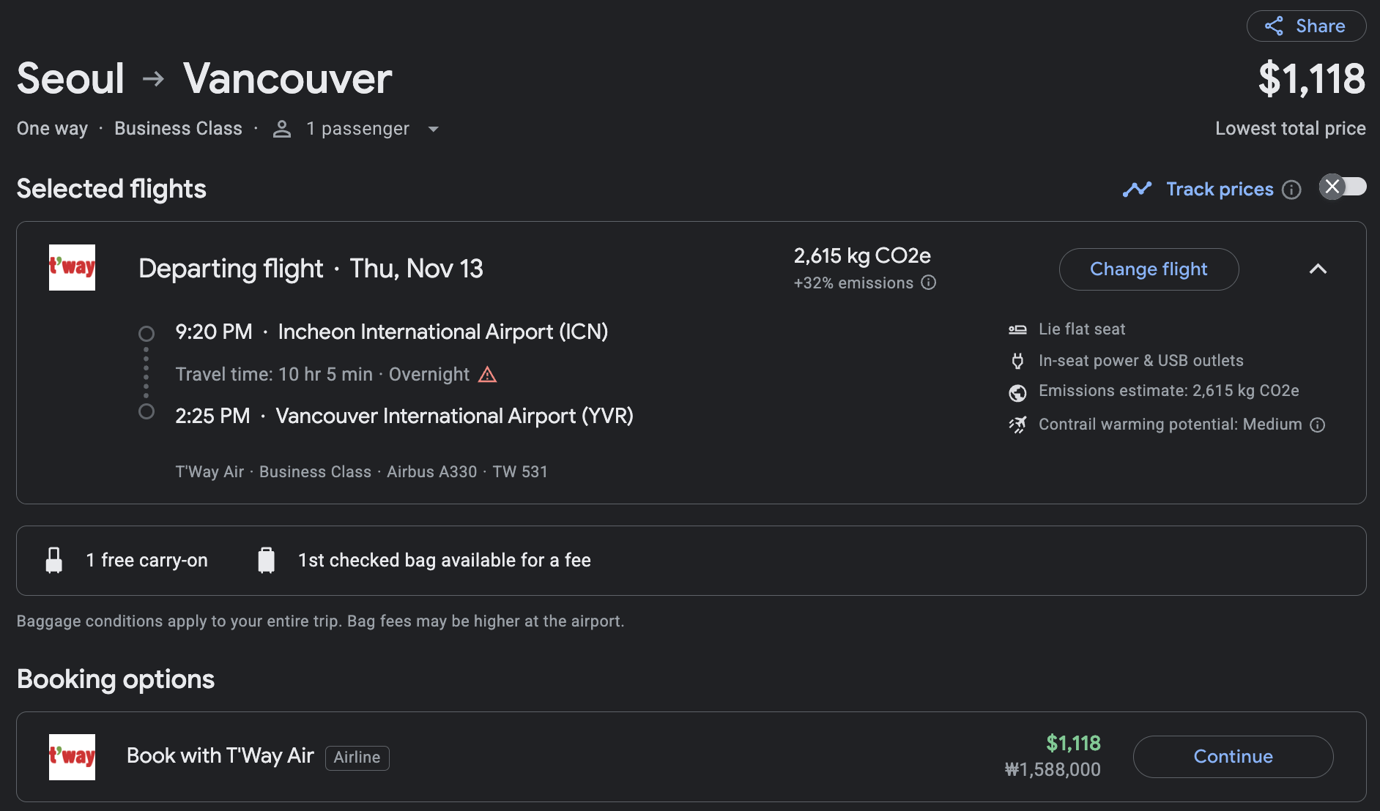Image resolution: width=1380 pixels, height=811 pixels.
Task: Click the passenger person icon
Action: [282, 130]
